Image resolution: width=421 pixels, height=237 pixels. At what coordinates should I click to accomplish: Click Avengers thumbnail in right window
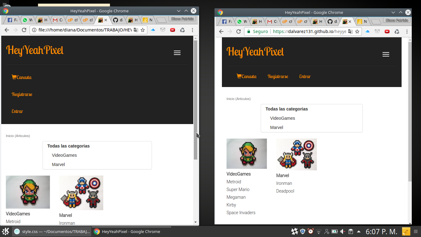coord(296,154)
